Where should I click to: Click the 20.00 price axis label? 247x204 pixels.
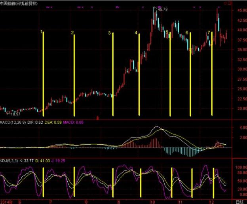pyautogui.click(x=242, y=108)
